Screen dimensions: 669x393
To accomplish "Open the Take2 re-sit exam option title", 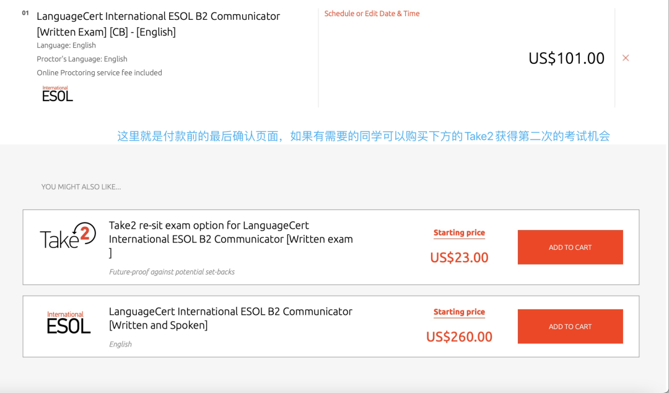I will (231, 239).
